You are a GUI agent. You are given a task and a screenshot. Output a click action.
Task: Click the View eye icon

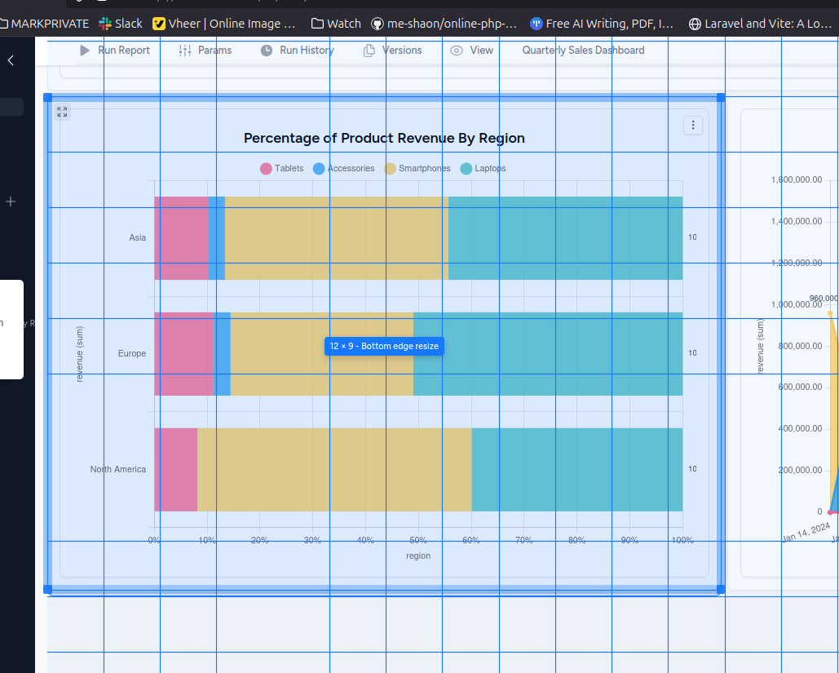tap(457, 51)
